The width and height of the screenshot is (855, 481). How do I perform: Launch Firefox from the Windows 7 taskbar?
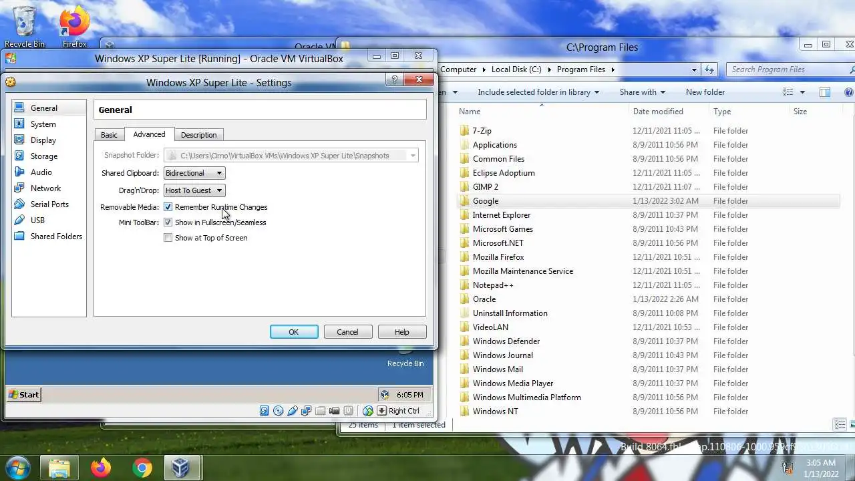(x=101, y=468)
